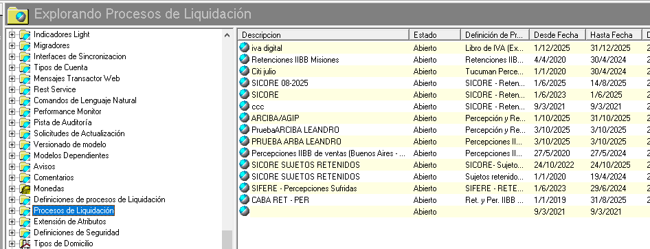Select the Monedas tree item
This screenshot has height=249, width=650.
[x=49, y=188]
